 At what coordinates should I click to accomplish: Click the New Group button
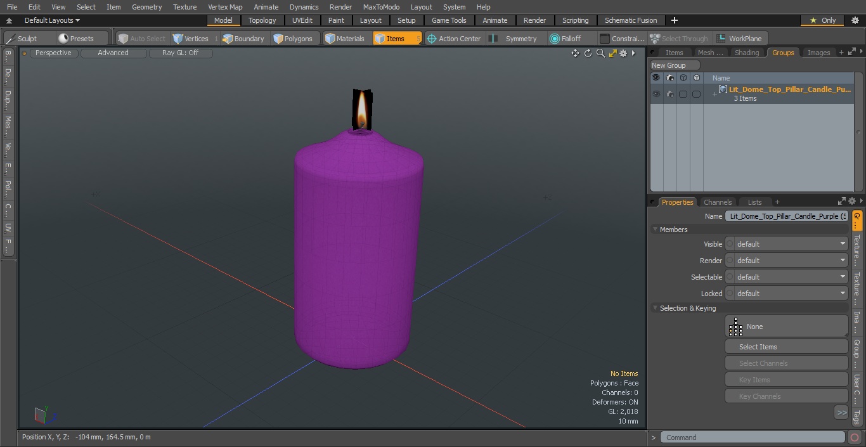(675, 65)
